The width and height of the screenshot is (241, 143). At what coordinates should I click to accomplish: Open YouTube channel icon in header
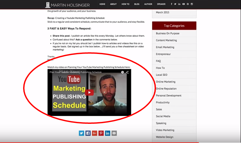click(183, 4)
